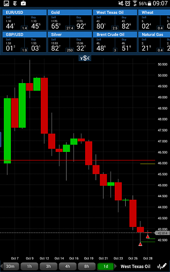Switch to the 3h timeframe
This screenshot has width=170, height=272.
(48, 266)
